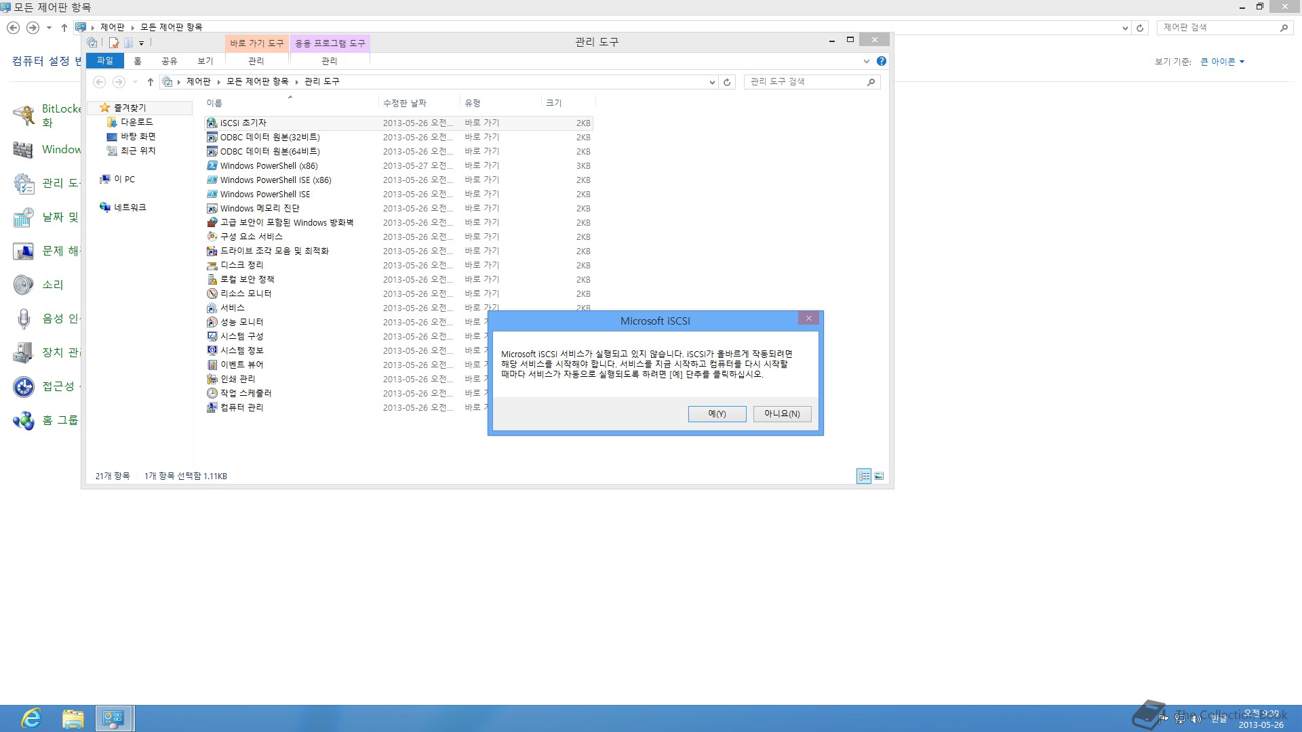Image resolution: width=1302 pixels, height=732 pixels.
Task: Click the 로컬 보안 정책 icon
Action: (x=212, y=279)
